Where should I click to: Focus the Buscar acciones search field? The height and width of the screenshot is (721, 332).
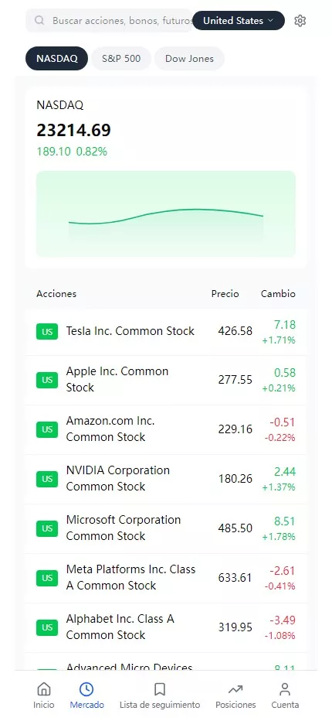tap(109, 21)
